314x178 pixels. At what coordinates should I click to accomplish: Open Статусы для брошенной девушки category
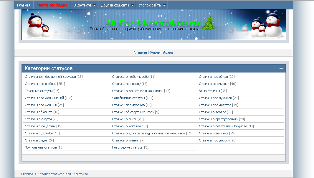click(50, 77)
